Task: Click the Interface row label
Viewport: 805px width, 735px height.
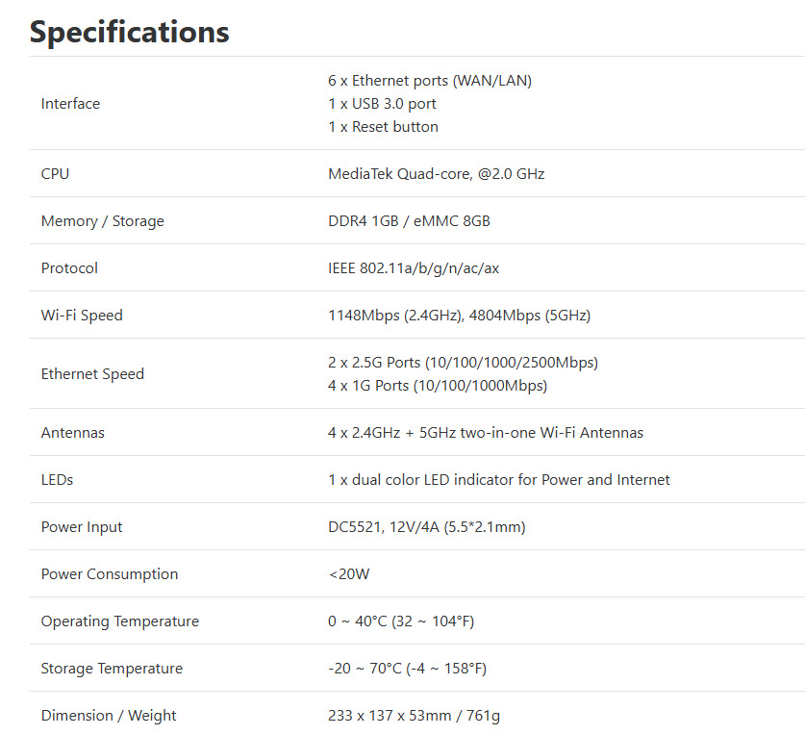Action: [x=70, y=104]
